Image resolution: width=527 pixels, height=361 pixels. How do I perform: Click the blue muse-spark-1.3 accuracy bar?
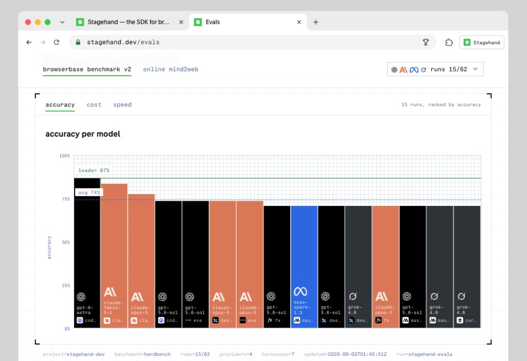pos(304,267)
